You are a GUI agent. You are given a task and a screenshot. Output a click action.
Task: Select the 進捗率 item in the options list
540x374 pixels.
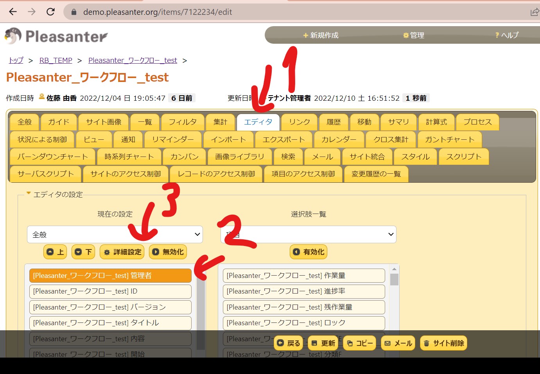pyautogui.click(x=304, y=291)
